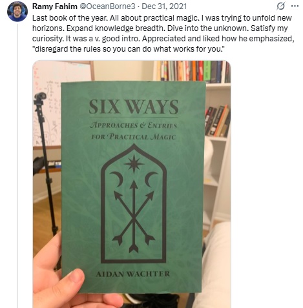Viewport: 303px width, 308px height.
Task: Click the right crescent moon symbol
Action: coord(151,179)
